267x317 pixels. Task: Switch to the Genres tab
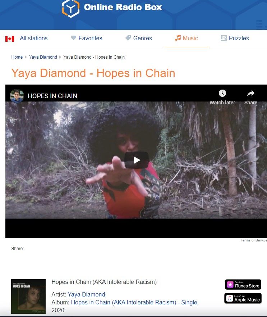pos(142,38)
